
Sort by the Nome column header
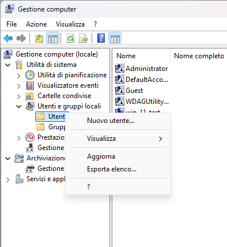click(141, 56)
